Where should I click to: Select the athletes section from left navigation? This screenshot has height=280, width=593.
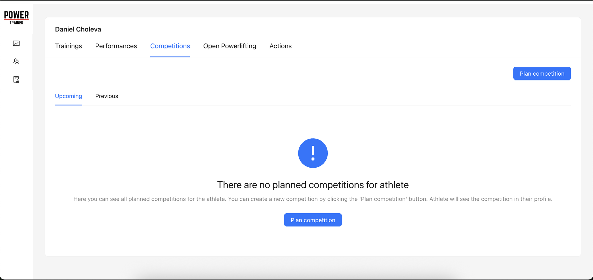16,61
